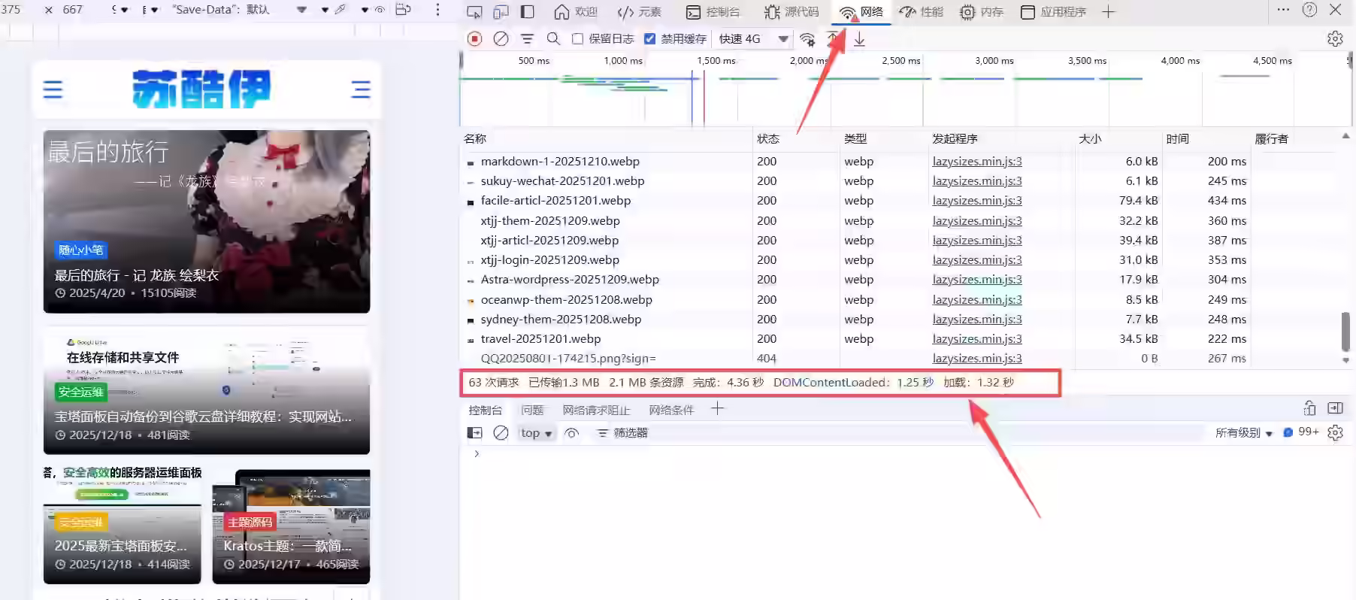The width and height of the screenshot is (1356, 600).
Task: Open DevTools help icon
Action: point(1309,10)
